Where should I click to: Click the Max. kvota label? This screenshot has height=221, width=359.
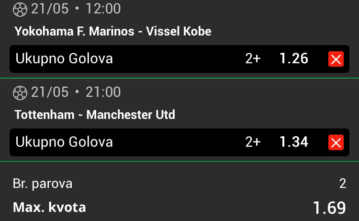pyautogui.click(x=49, y=207)
